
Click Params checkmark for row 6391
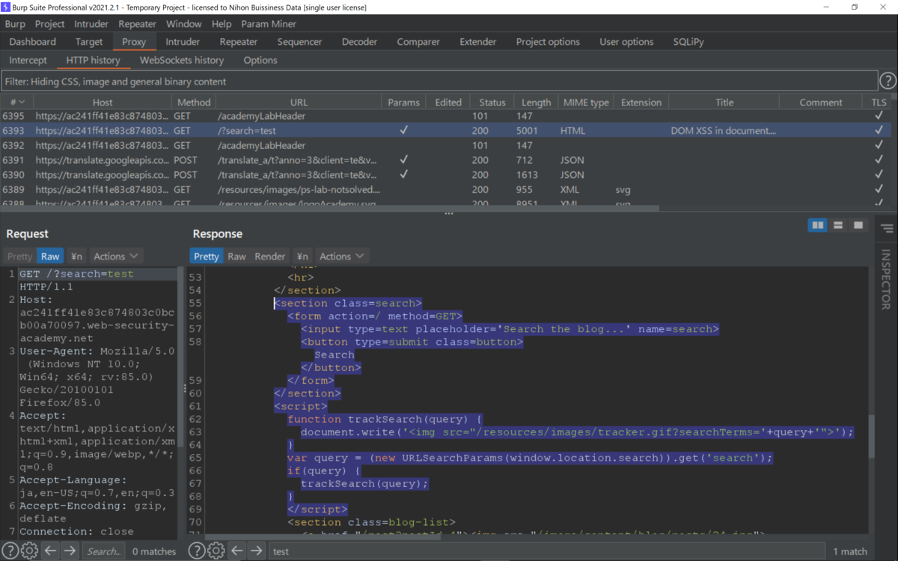click(x=404, y=159)
